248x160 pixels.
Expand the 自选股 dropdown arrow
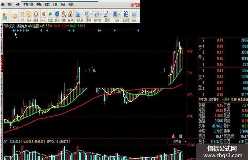coord(82,14)
